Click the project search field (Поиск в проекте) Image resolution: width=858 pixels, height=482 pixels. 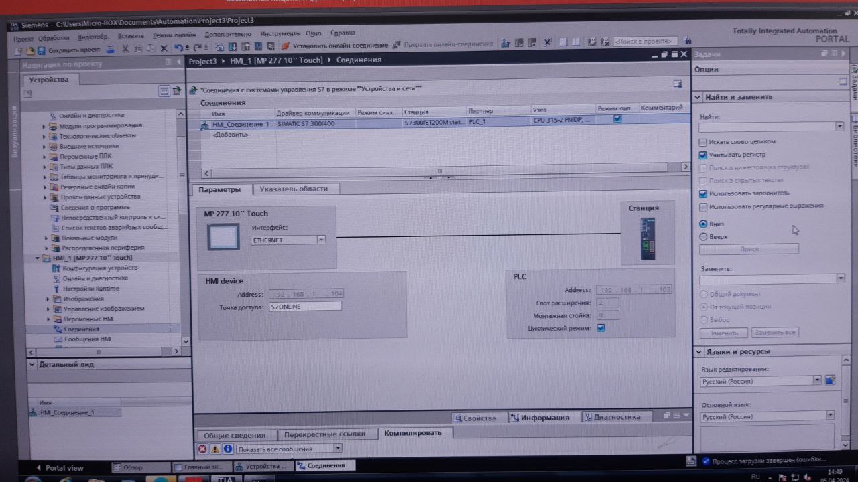[x=646, y=42]
